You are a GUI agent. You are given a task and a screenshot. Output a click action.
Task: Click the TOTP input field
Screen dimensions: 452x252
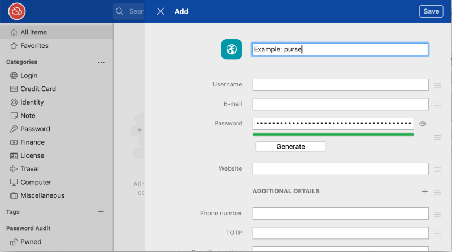[x=341, y=233]
